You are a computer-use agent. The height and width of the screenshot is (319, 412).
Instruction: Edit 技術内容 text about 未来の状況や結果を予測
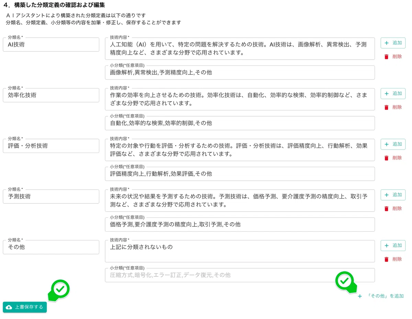240,200
